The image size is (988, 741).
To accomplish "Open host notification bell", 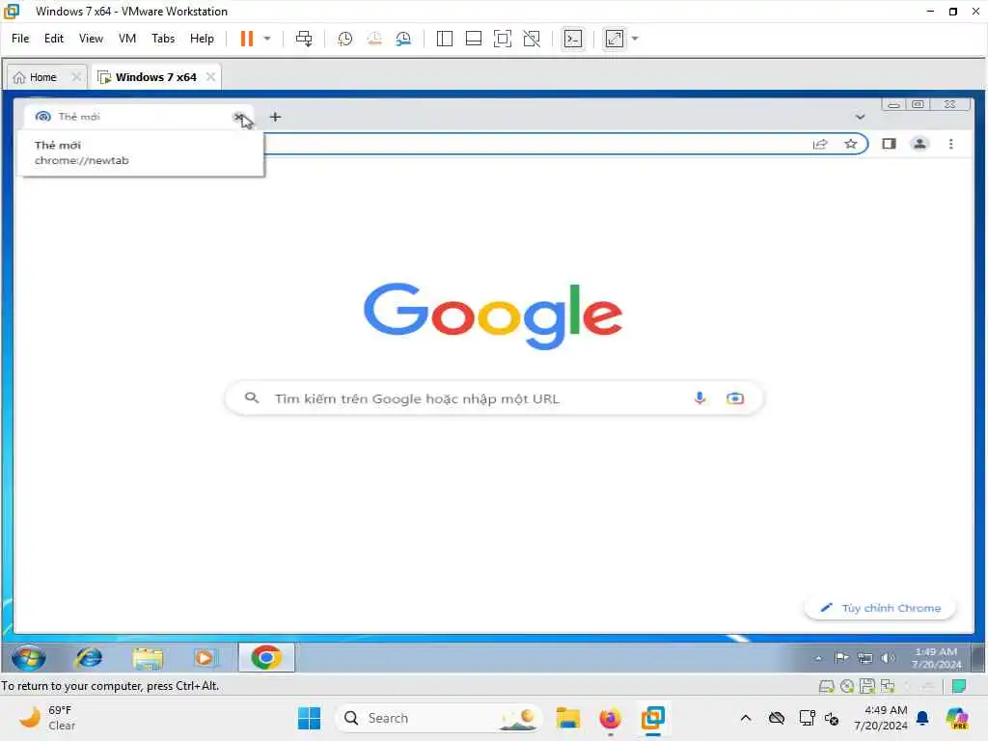I will point(922,718).
